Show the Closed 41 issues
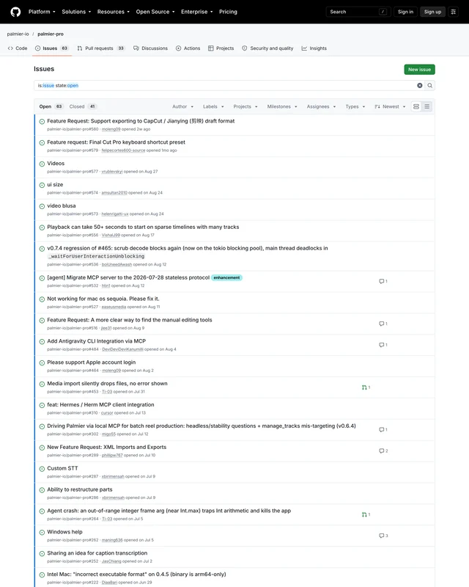This screenshot has height=587, width=469. pyautogui.click(x=83, y=106)
